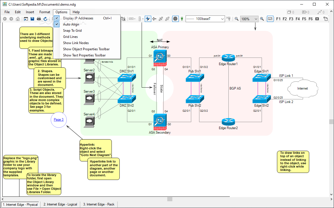Click the horizontal scrollbar thumb
The width and height of the screenshot is (334, 208).
click(x=170, y=199)
